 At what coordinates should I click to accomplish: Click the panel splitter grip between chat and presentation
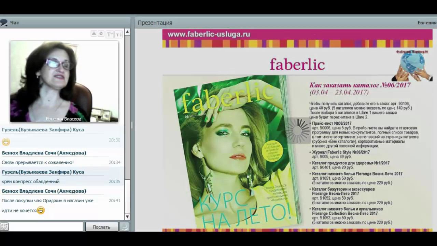[x=132, y=125]
